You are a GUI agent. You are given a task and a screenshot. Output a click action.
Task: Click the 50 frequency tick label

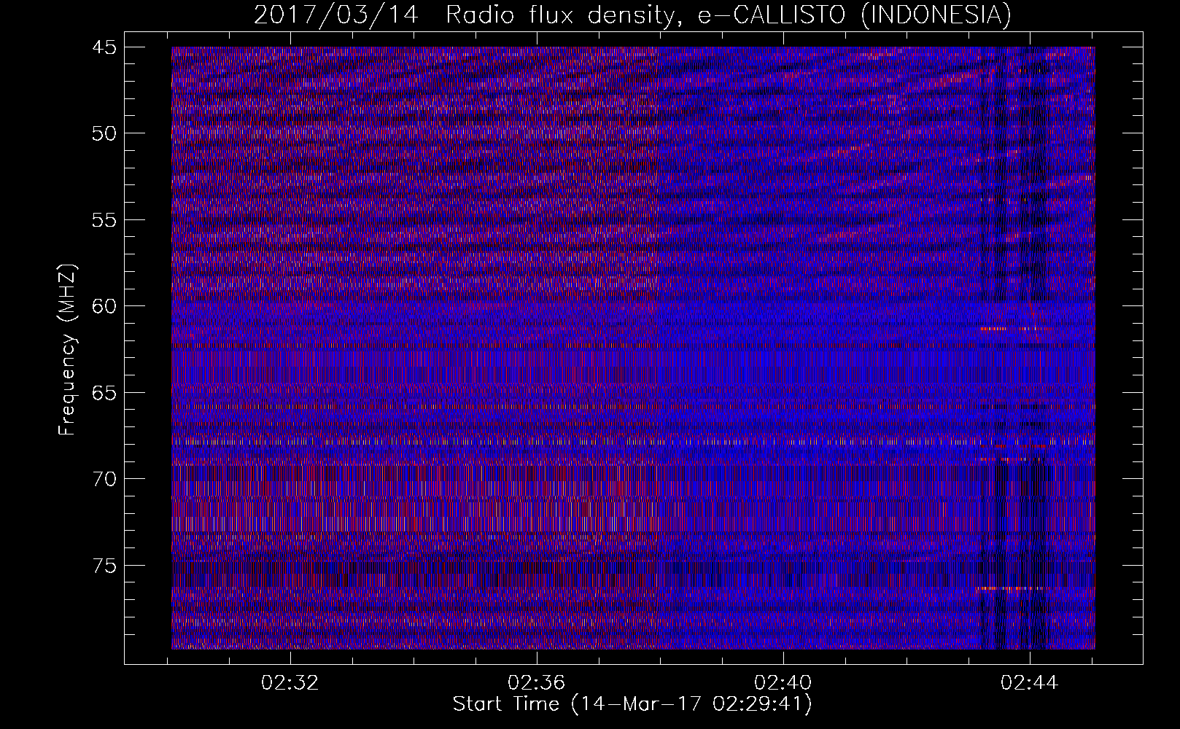tap(104, 133)
